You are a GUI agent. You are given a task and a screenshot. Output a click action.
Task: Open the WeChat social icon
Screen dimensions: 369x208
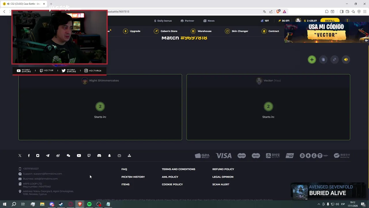tap(68, 155)
